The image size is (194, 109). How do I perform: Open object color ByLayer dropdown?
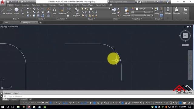coord(152,9)
